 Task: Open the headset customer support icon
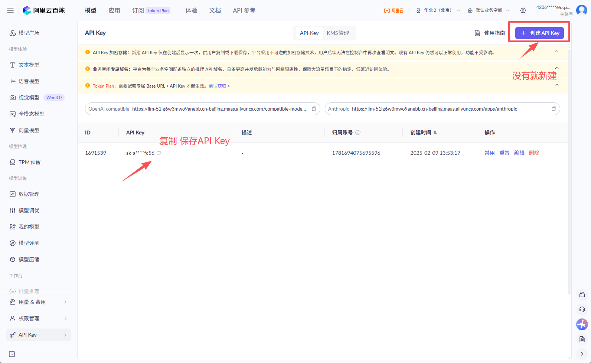pyautogui.click(x=582, y=310)
